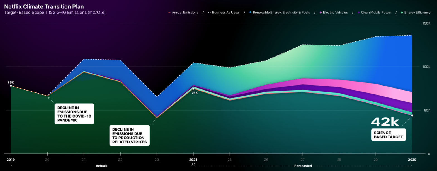The image size is (437, 171).
Task: Click the pink Electric Vehicles legend dot
Action: click(321, 13)
